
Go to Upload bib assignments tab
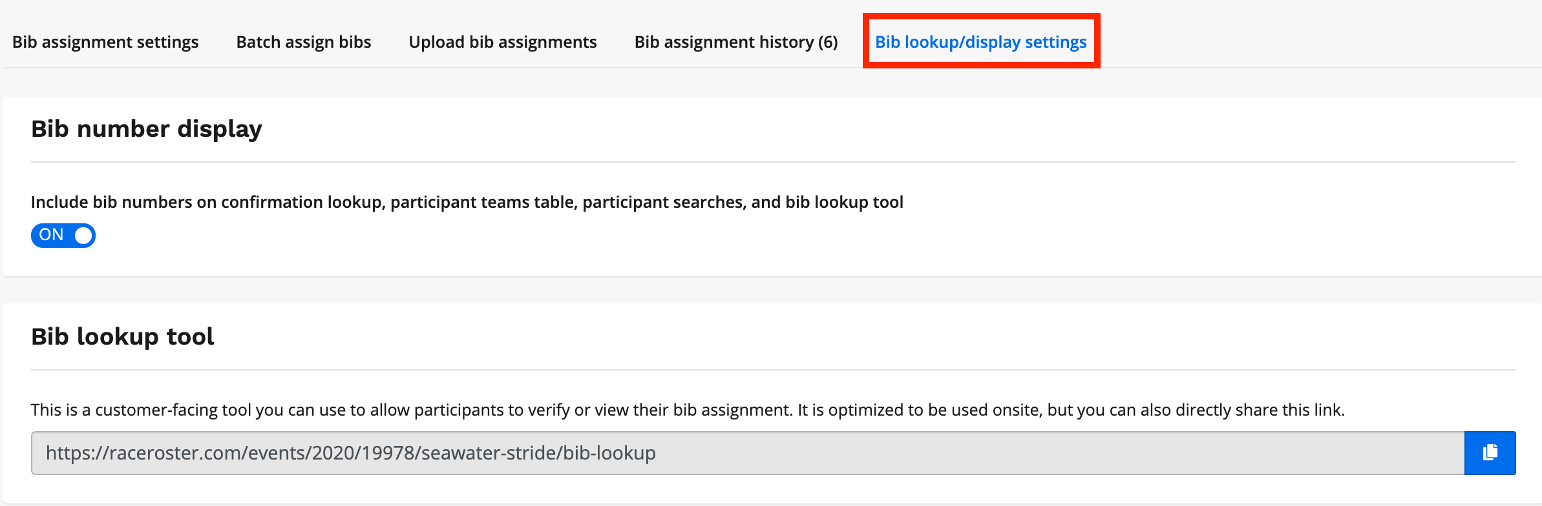point(502,42)
